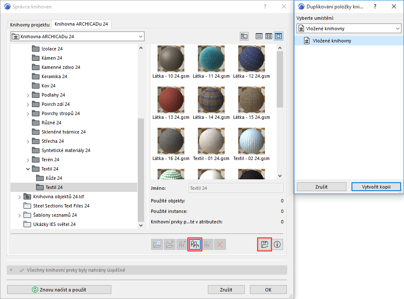This screenshot has height=299, width=404.
Task: Click the OK button
Action: point(268,289)
